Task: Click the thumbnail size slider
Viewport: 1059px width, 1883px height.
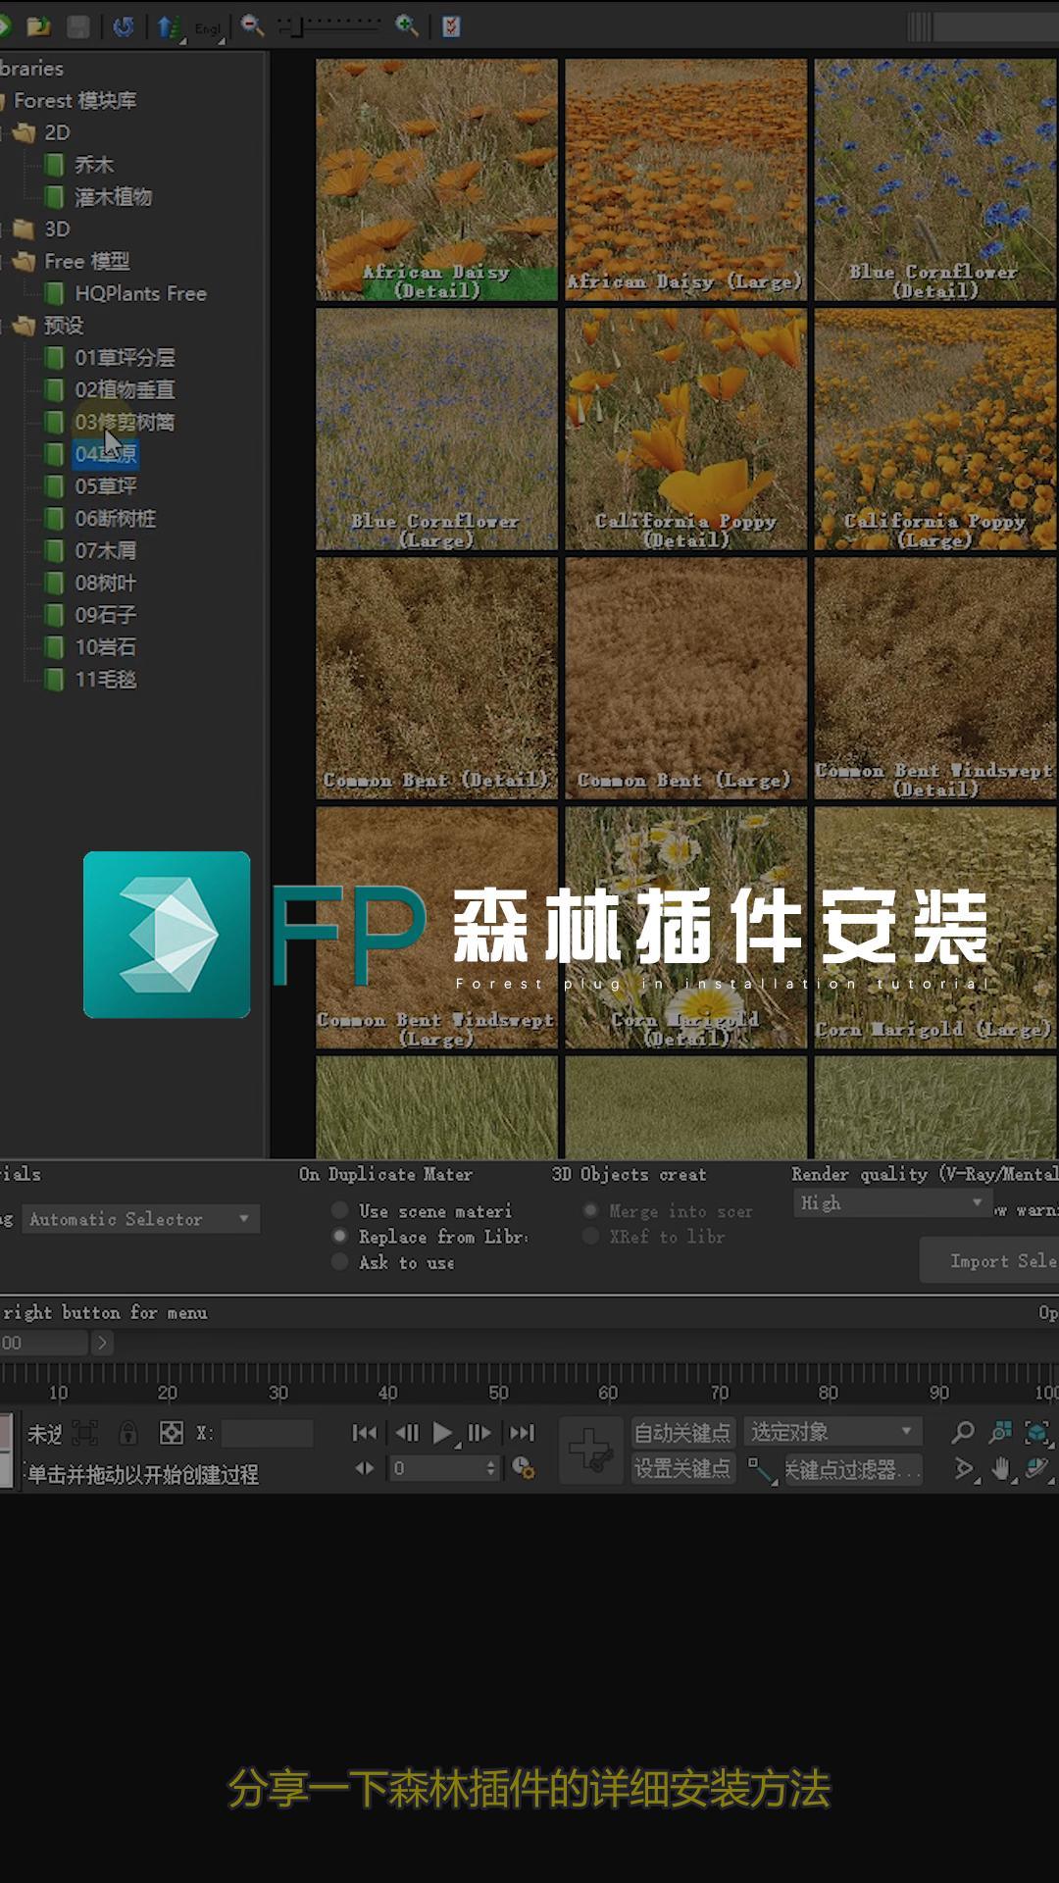Action: pyautogui.click(x=329, y=26)
